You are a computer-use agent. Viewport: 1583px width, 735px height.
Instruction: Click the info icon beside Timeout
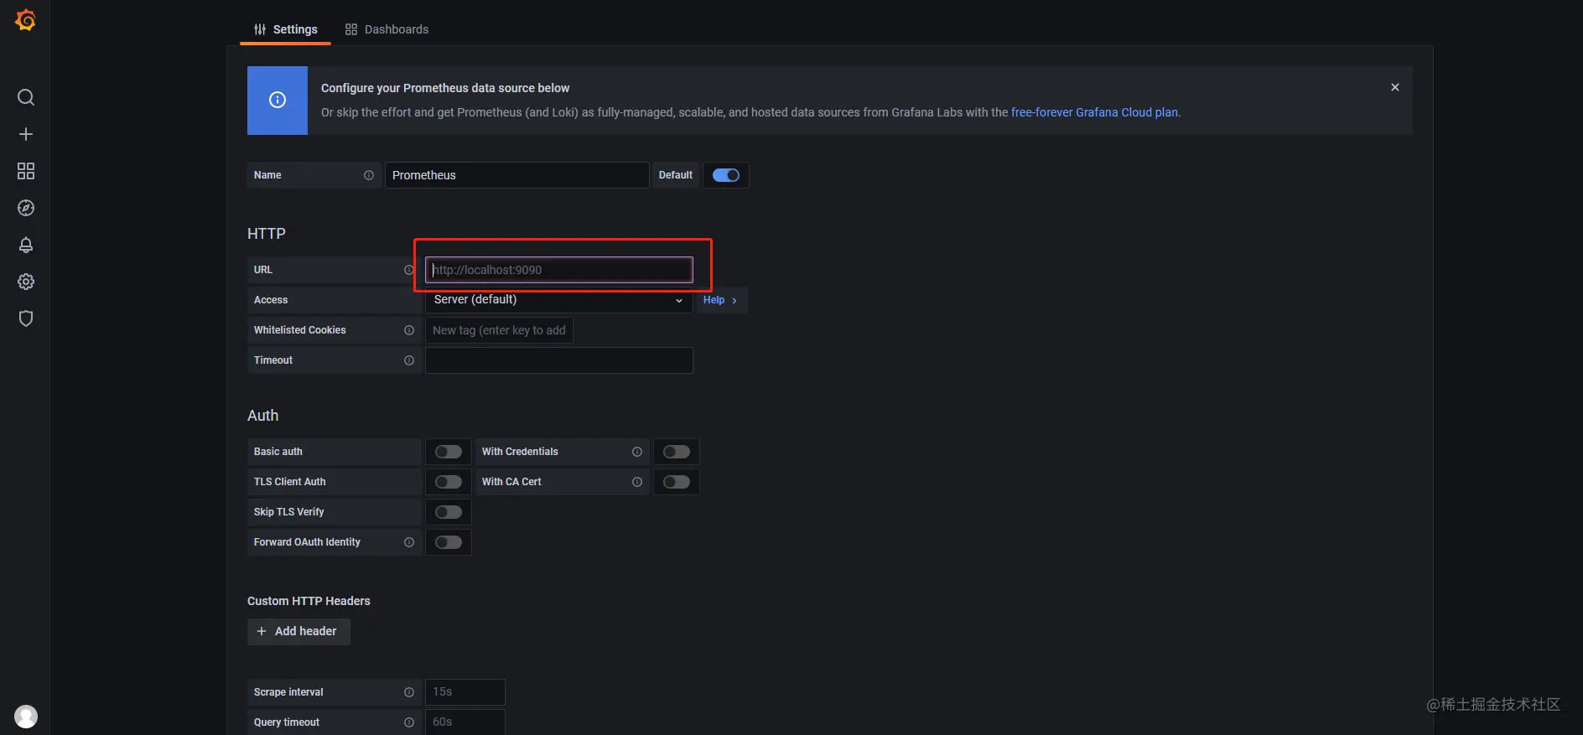click(x=409, y=360)
